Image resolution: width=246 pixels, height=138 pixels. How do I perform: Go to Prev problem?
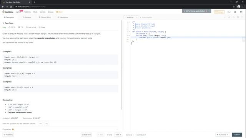pos(101,135)
